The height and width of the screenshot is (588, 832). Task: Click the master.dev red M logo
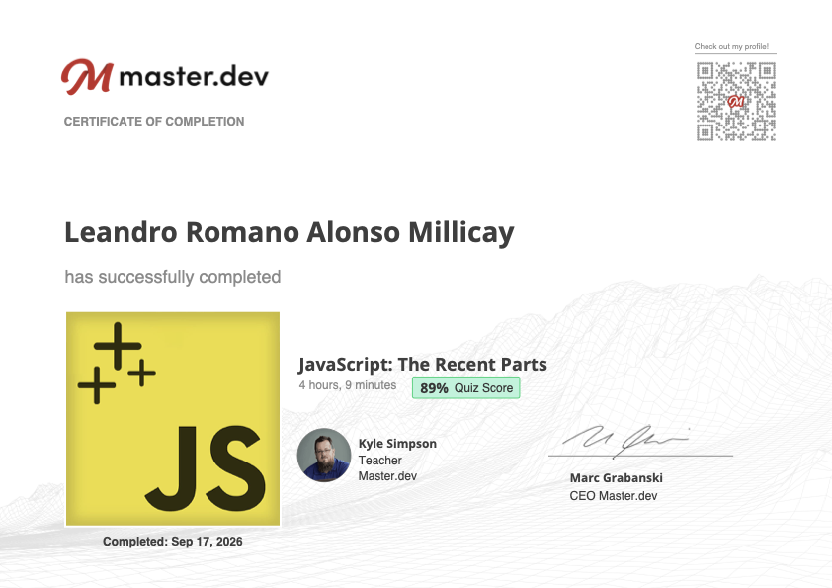[87, 77]
